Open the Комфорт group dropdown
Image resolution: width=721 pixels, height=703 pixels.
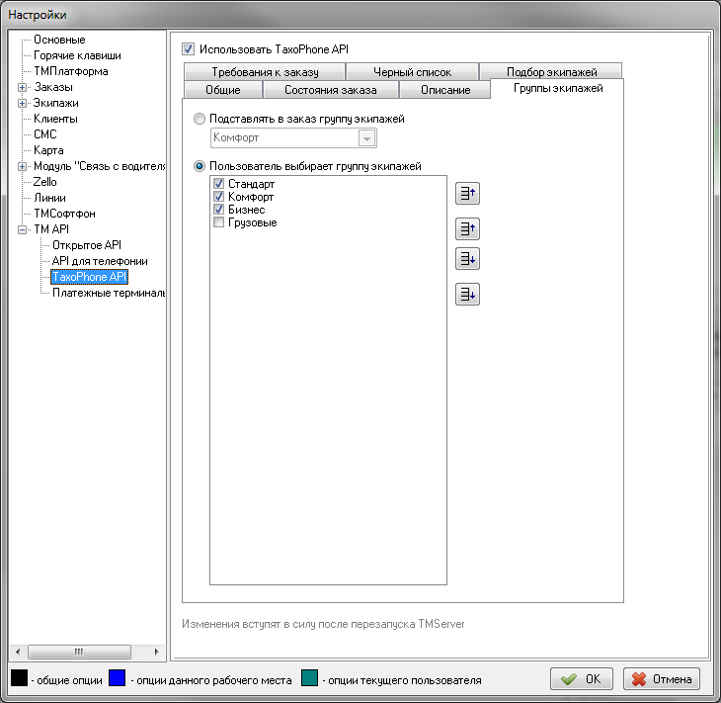click(367, 138)
